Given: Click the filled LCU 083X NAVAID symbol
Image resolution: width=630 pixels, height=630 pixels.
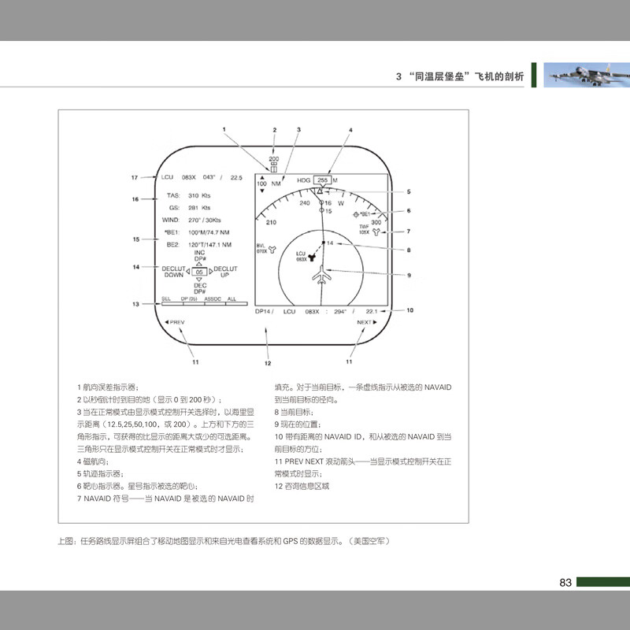Looking at the screenshot, I should click(x=312, y=256).
